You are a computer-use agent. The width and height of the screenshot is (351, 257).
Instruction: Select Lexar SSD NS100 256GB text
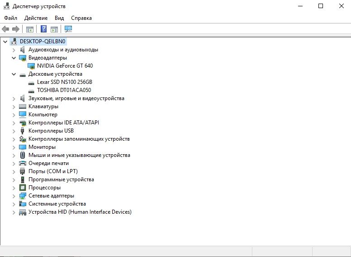tap(65, 82)
